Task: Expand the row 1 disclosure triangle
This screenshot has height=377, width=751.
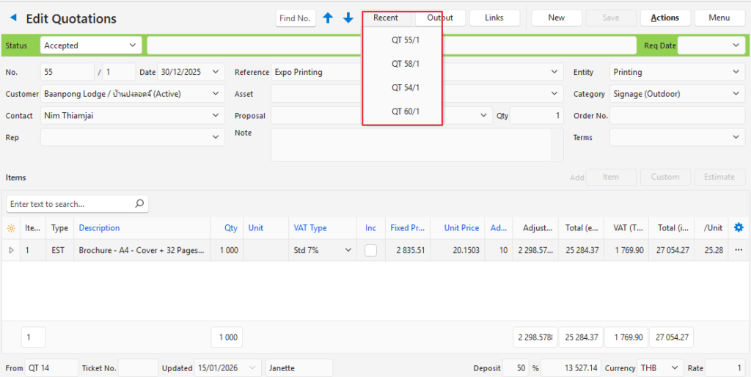Action: (11, 250)
